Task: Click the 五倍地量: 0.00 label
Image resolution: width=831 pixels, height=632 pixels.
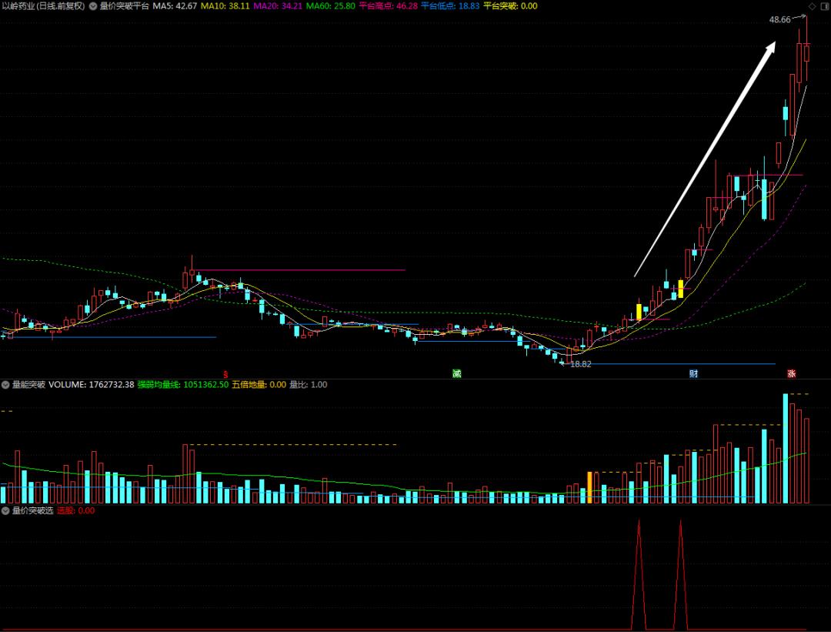Action: (x=259, y=385)
